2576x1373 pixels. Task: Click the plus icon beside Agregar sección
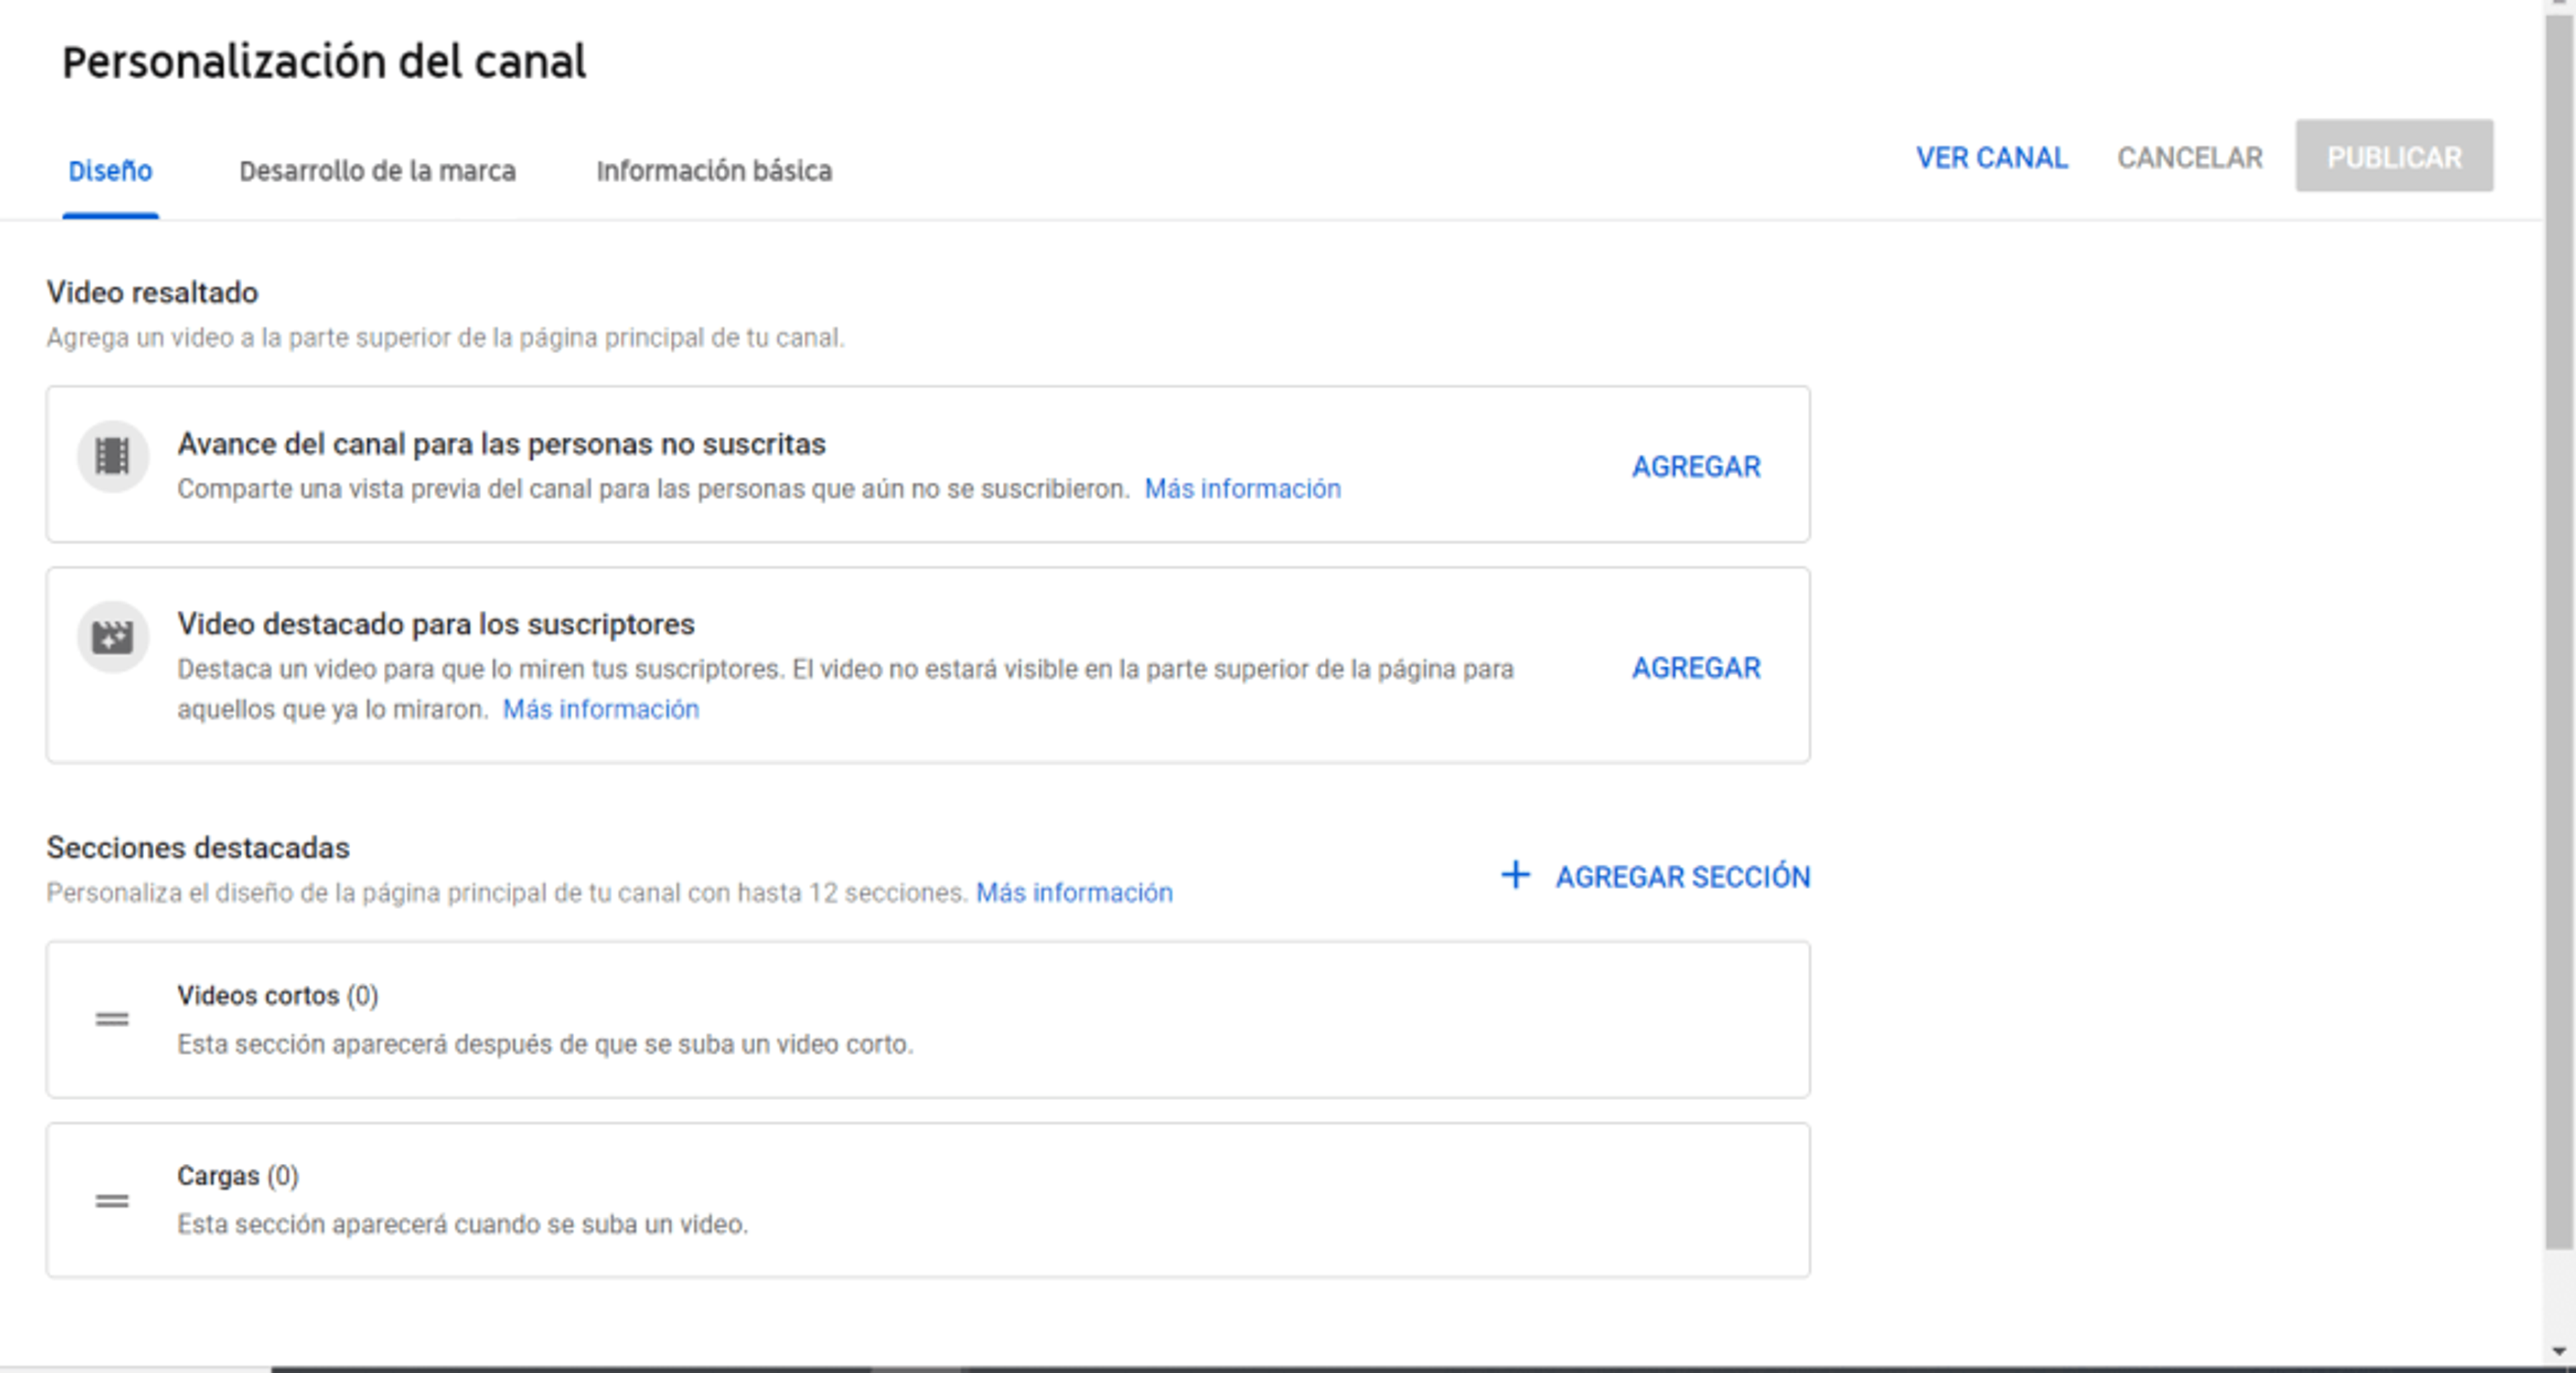pyautogui.click(x=1515, y=876)
